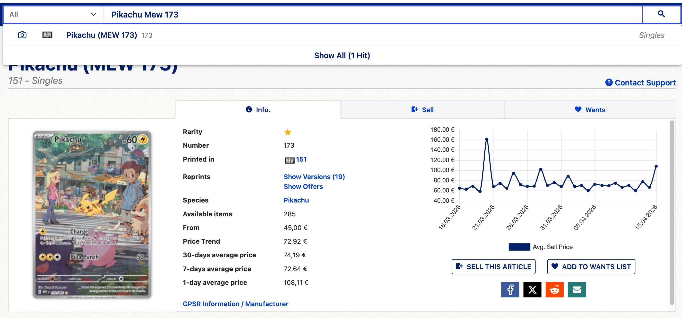Click the MEW set icon in the search suggestion
The height and width of the screenshot is (318, 682).
tap(47, 35)
